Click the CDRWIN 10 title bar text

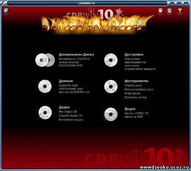[x=86, y=3]
